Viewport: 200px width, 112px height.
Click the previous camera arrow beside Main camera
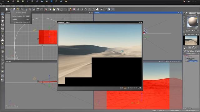pyautogui.click(x=185, y=35)
